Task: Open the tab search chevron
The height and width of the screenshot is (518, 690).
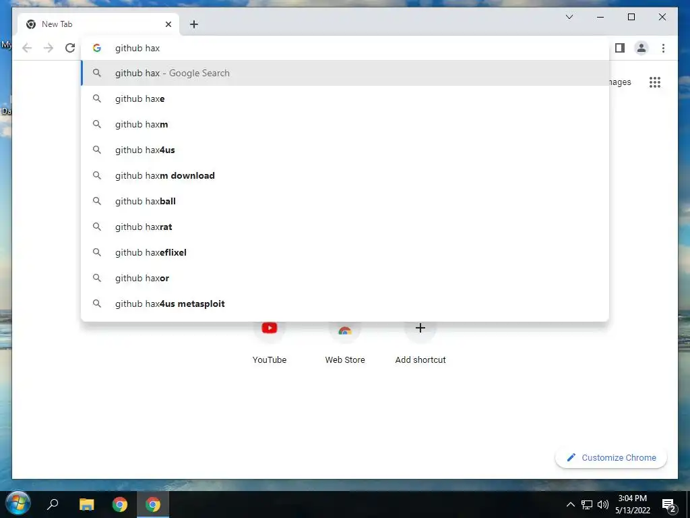Action: pos(569,17)
